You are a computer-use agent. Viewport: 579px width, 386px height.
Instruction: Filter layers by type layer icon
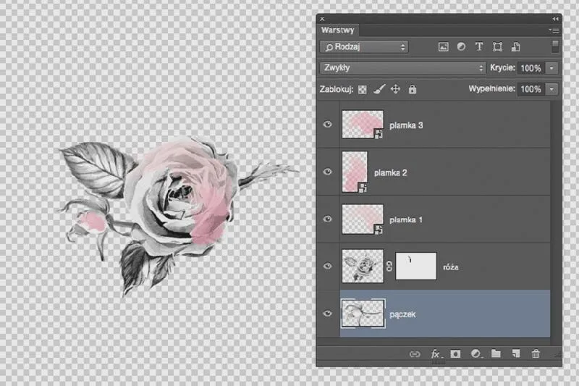[x=479, y=46]
